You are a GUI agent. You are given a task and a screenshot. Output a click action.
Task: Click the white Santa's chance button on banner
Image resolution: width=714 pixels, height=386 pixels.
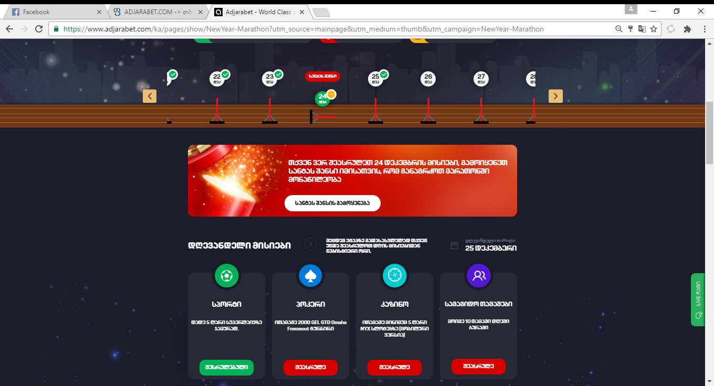pos(332,203)
